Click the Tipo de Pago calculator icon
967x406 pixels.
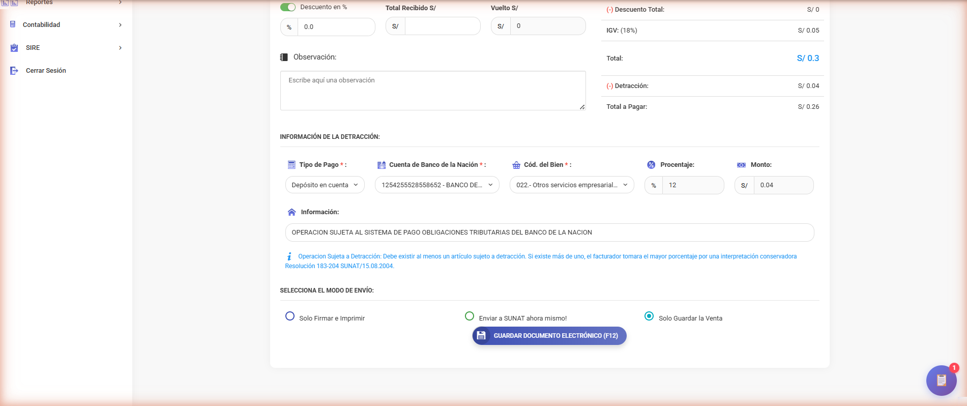point(291,165)
